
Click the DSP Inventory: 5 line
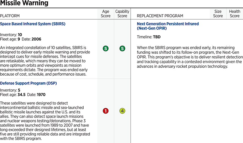pos(10,90)
